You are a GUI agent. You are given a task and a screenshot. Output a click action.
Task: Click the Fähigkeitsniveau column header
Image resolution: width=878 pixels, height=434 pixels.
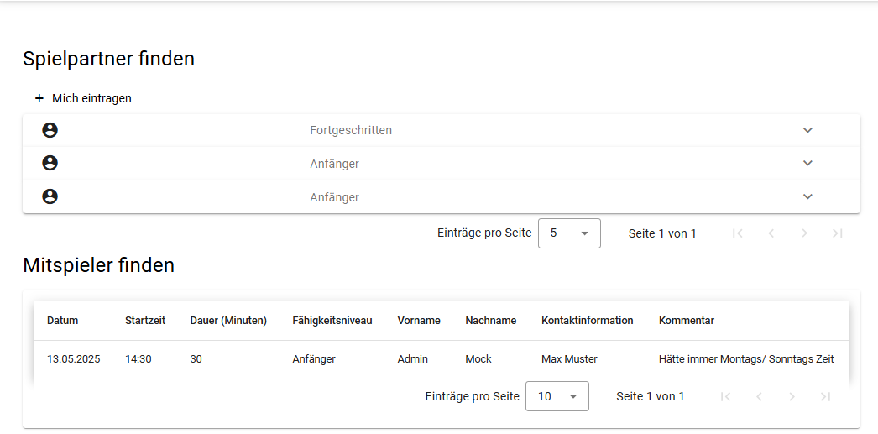[332, 321]
